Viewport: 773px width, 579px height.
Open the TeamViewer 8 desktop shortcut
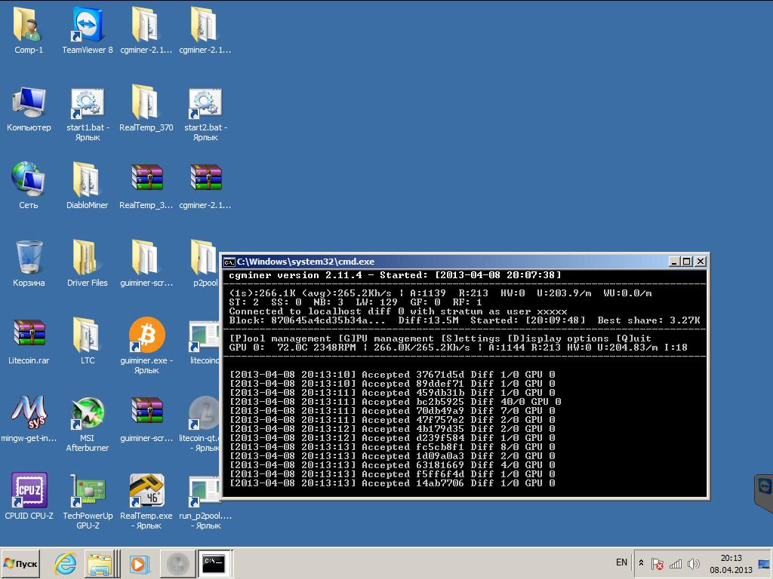(x=88, y=26)
